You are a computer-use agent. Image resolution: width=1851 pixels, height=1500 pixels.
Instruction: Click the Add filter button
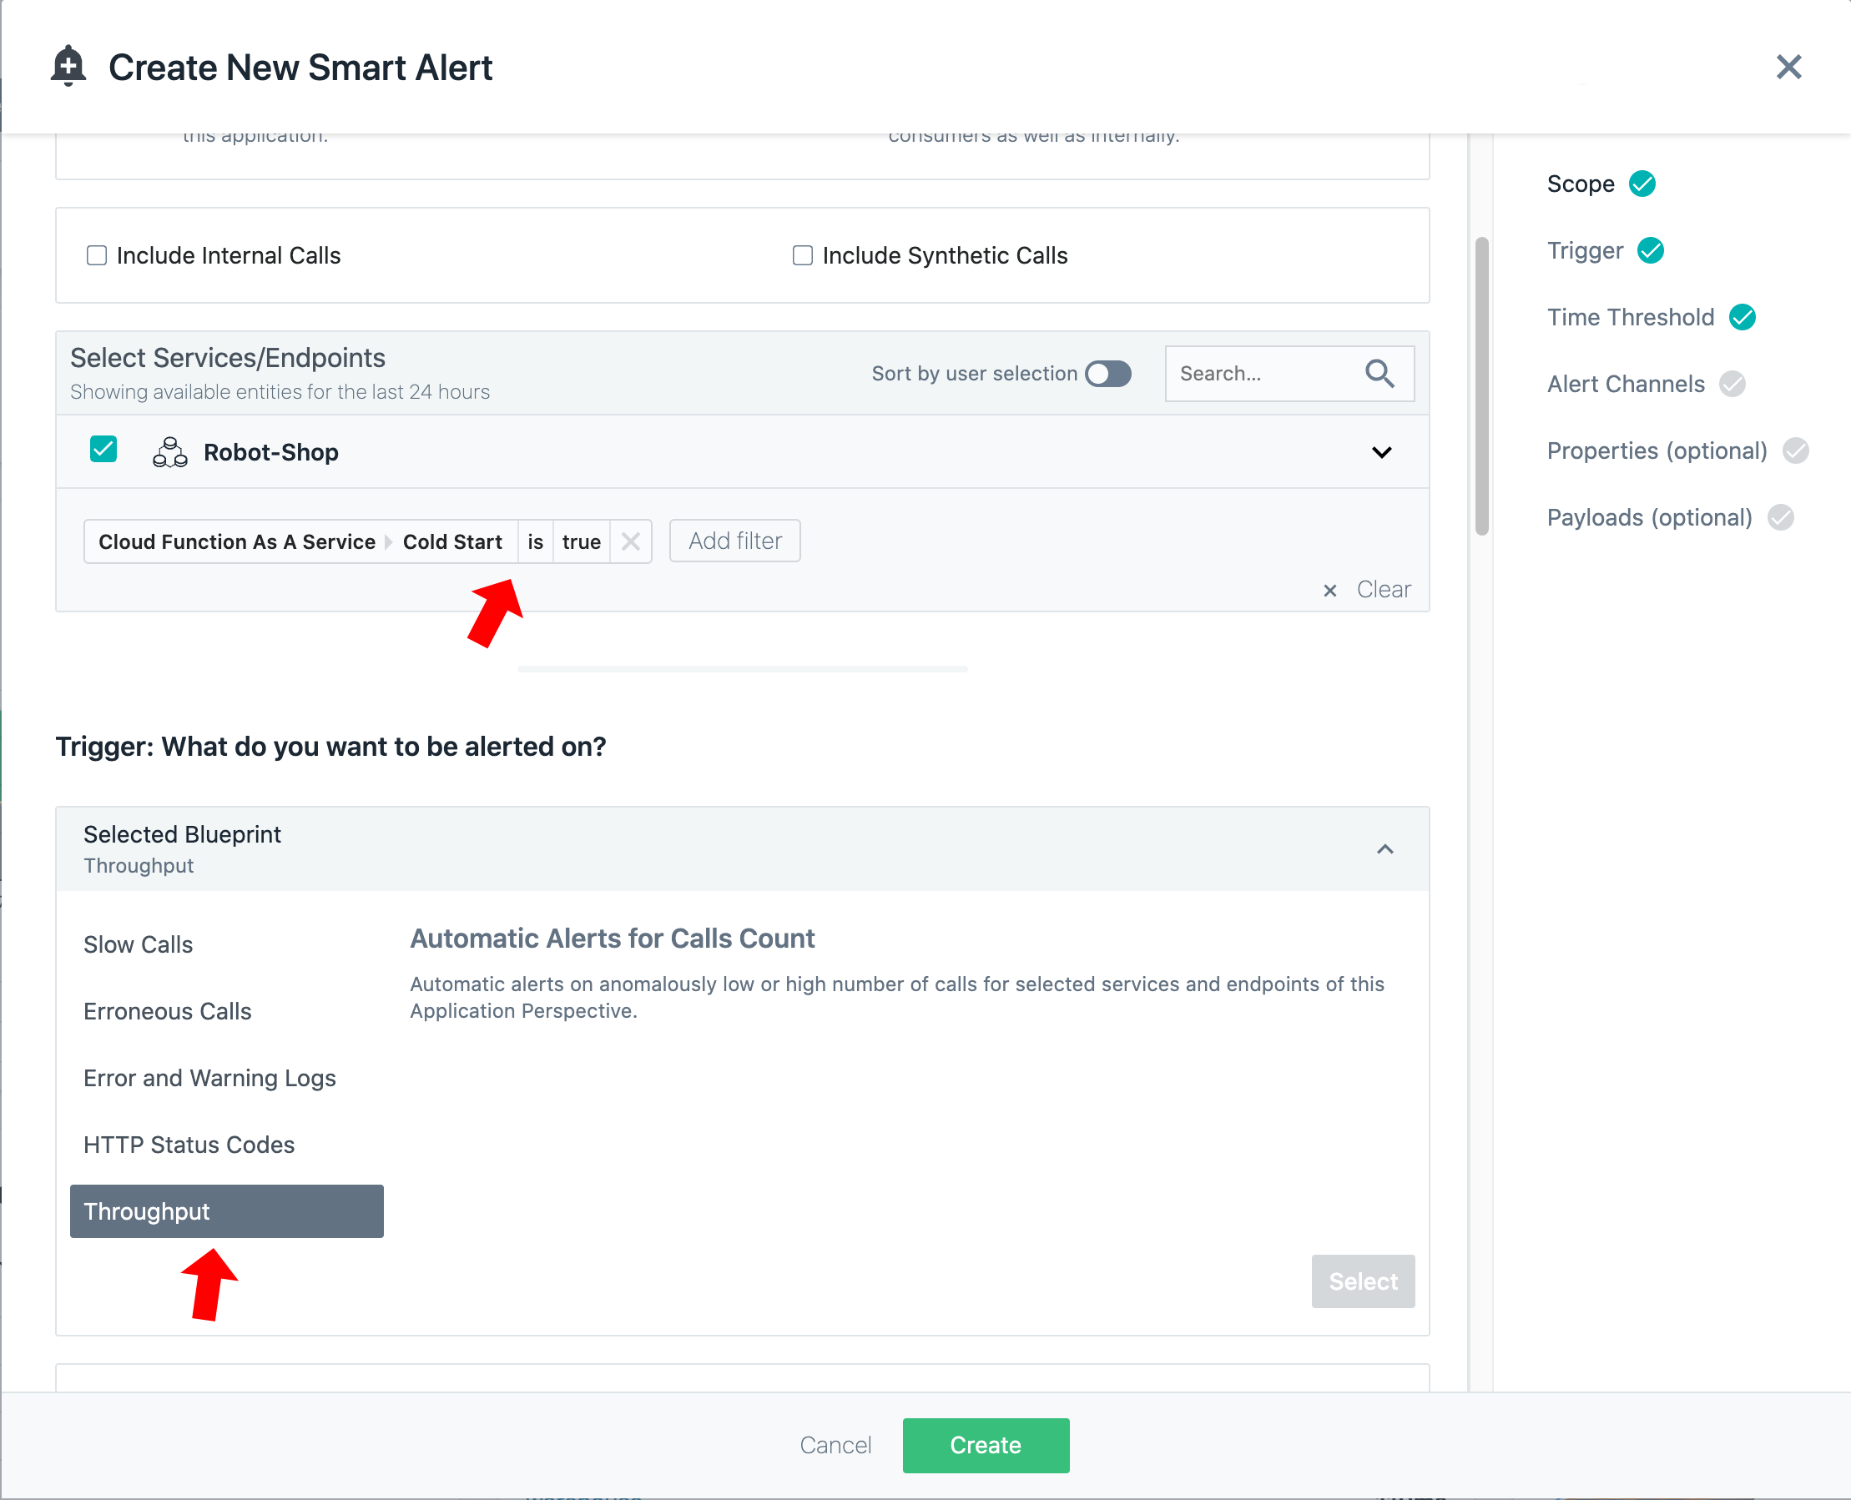point(735,541)
